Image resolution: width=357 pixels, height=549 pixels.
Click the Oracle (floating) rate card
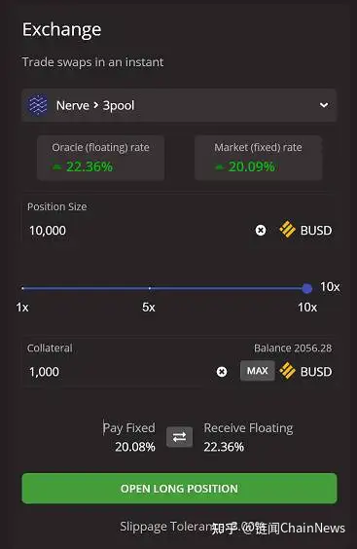tap(100, 158)
